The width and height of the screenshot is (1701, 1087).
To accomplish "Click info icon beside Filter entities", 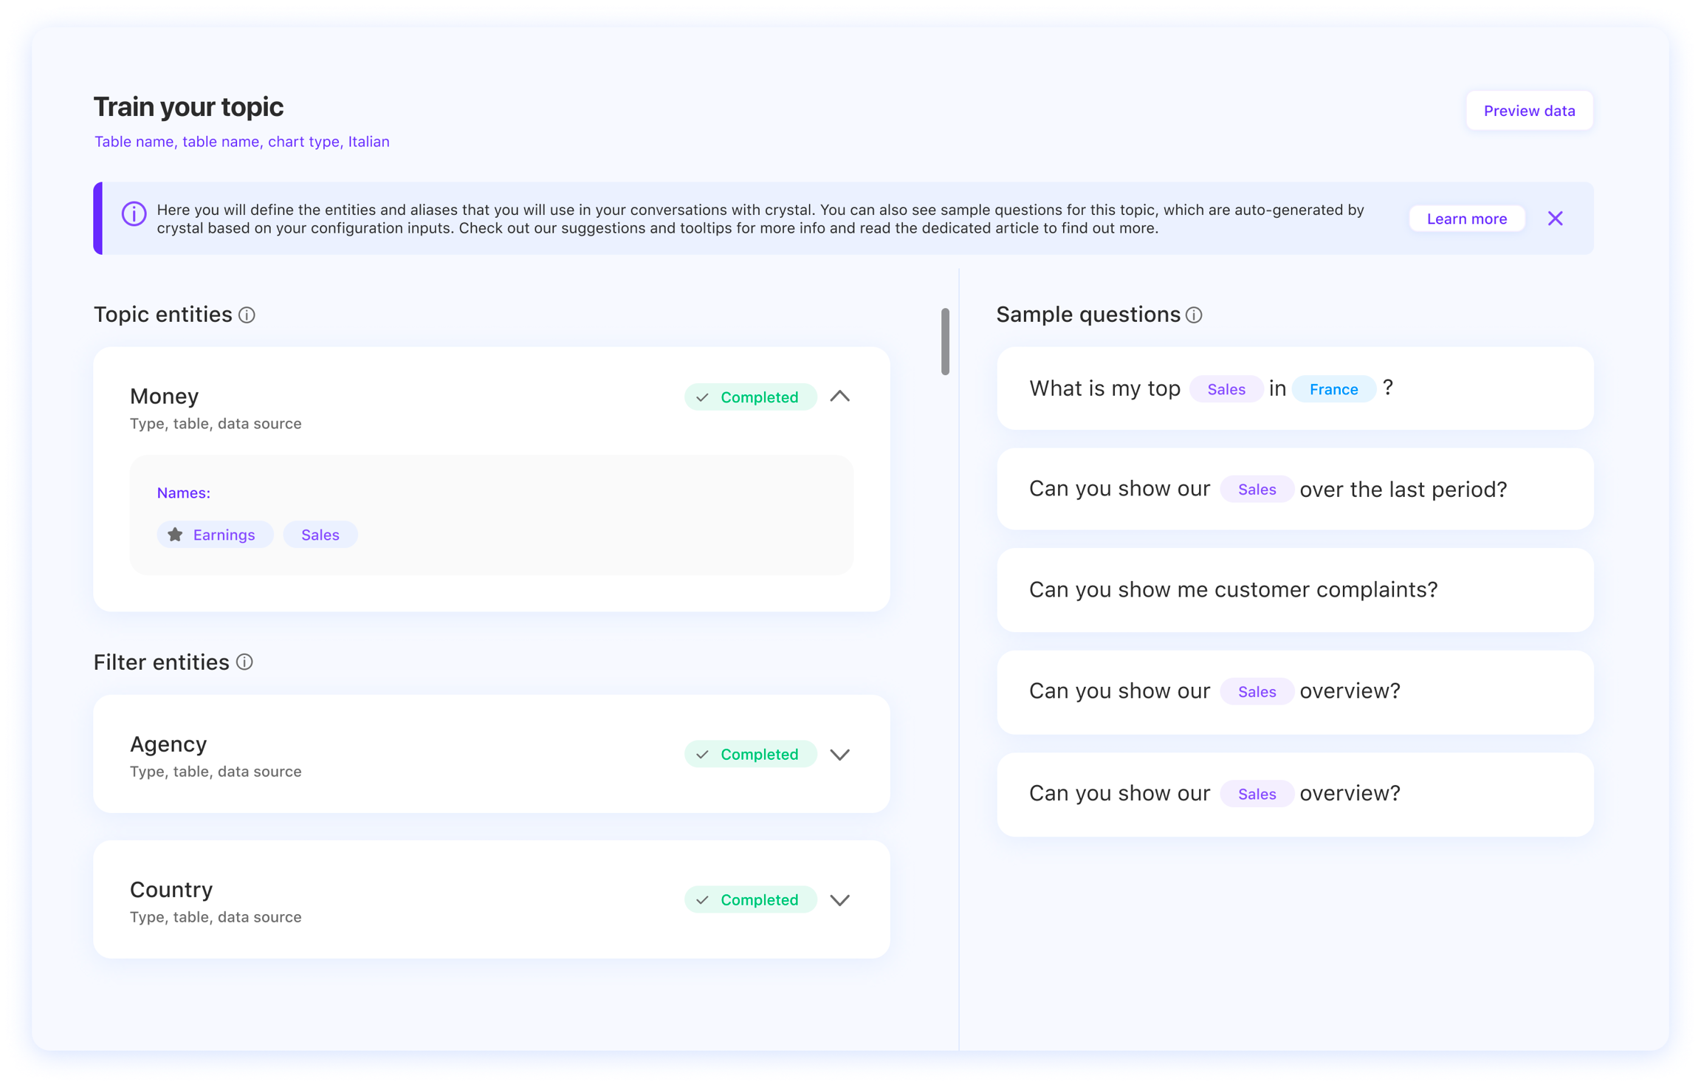I will (244, 662).
